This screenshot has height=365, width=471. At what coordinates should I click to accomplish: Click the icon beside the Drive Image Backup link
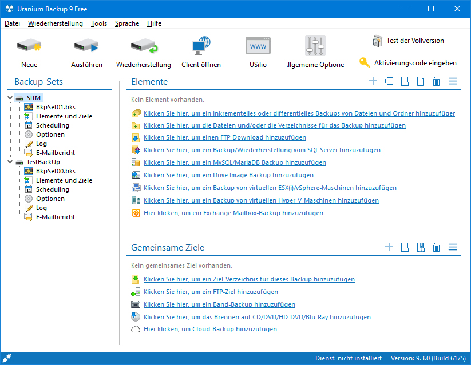point(136,175)
